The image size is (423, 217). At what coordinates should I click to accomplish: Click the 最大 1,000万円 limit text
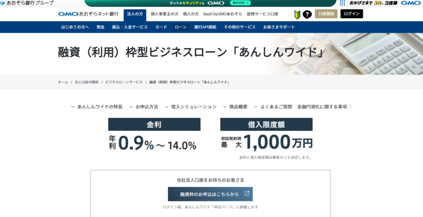tap(266, 142)
